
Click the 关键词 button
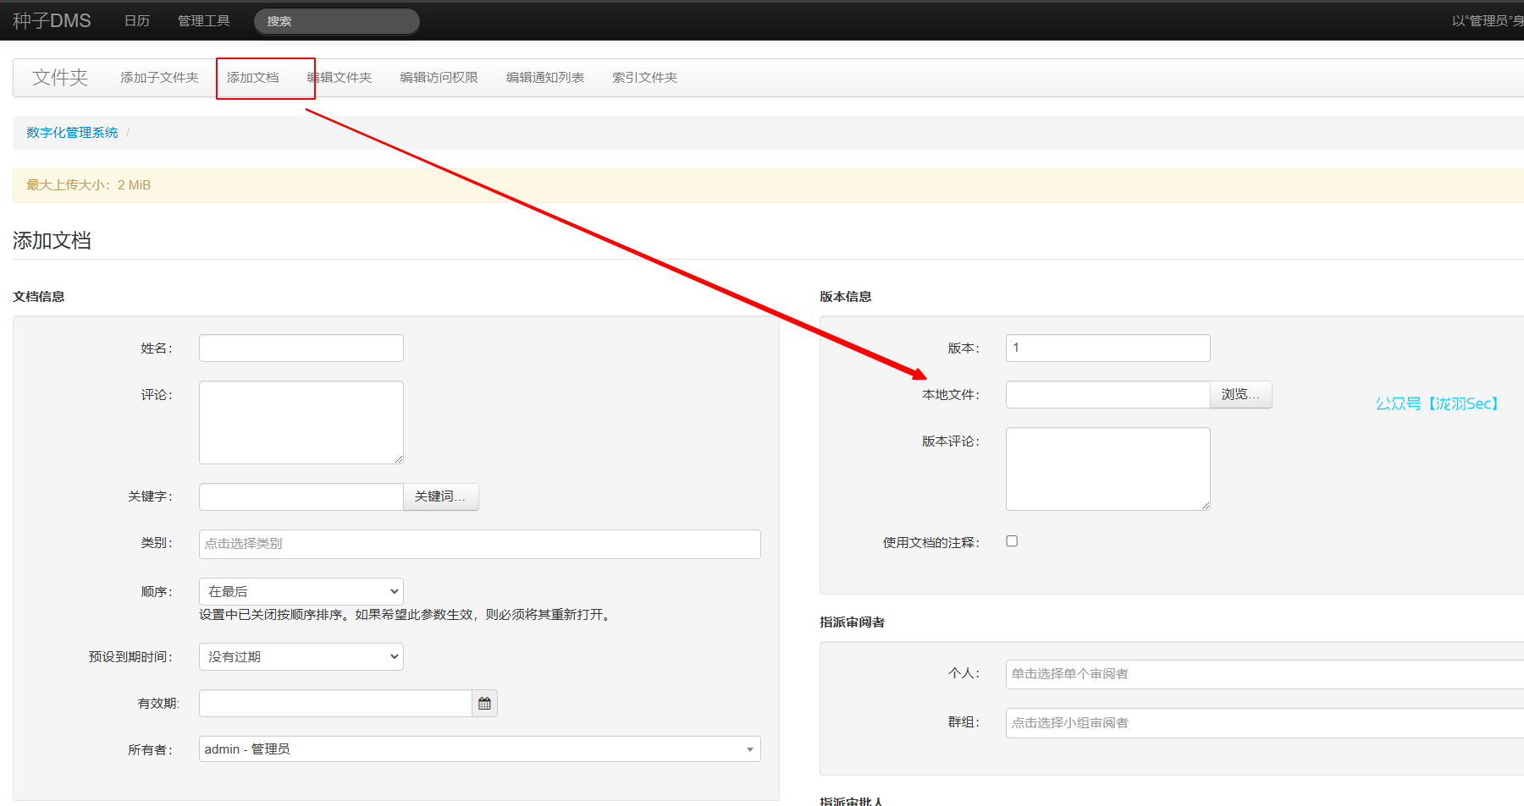click(440, 496)
